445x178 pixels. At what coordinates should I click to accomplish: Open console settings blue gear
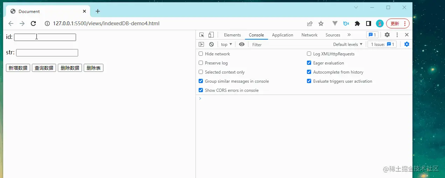pos(407,44)
